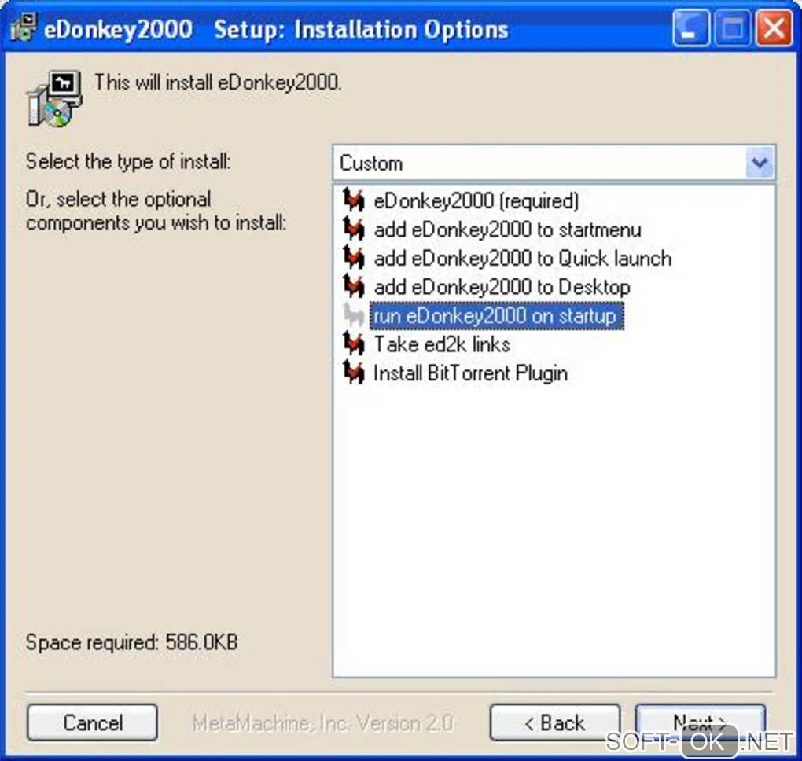This screenshot has width=802, height=761.
Task: Toggle the eDonkey2000 (required) donkey icon
Action: point(354,200)
